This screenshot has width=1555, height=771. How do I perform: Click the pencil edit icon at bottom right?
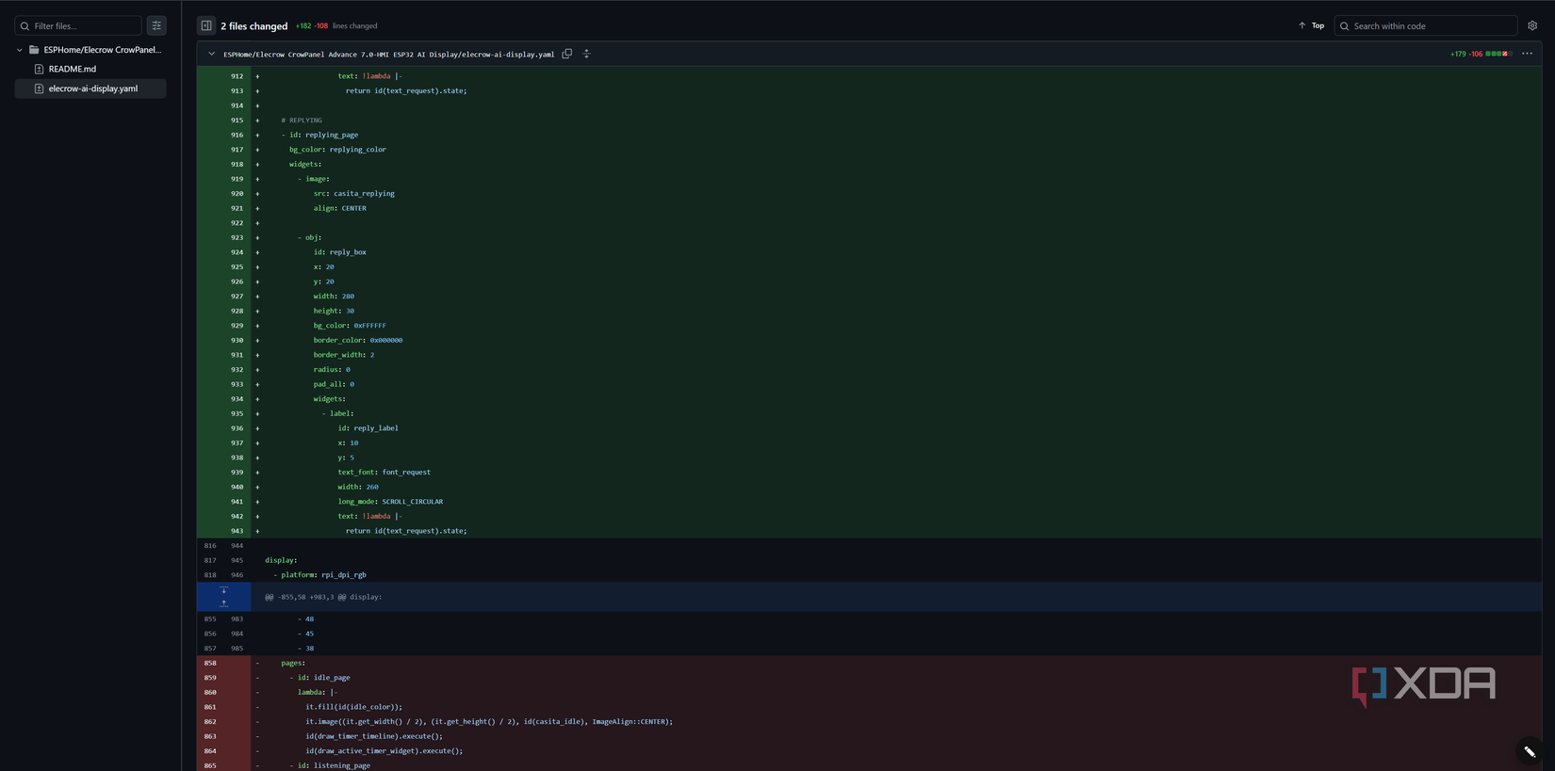tap(1530, 751)
